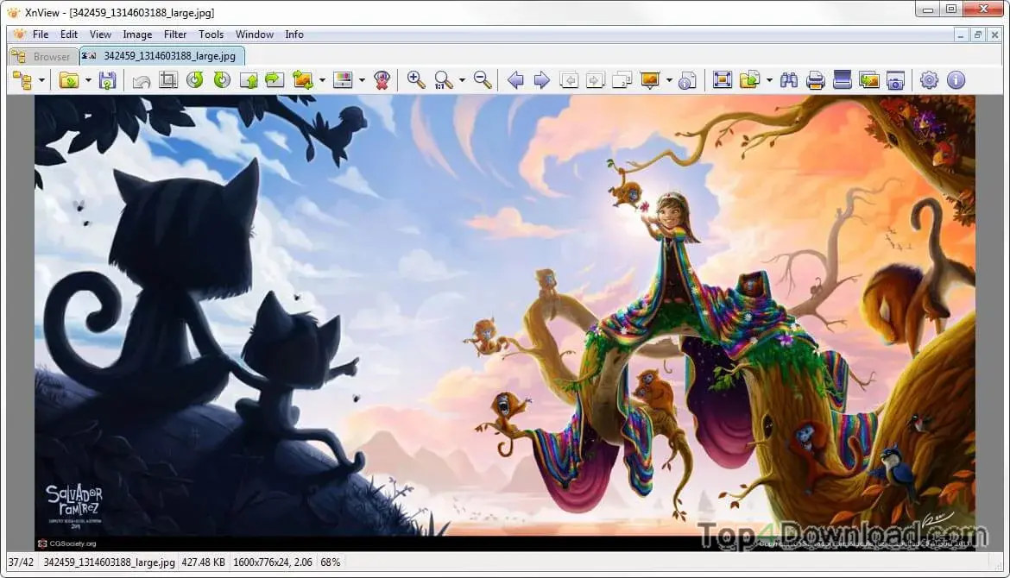Go to the next image
The height and width of the screenshot is (578, 1010).
(541, 79)
